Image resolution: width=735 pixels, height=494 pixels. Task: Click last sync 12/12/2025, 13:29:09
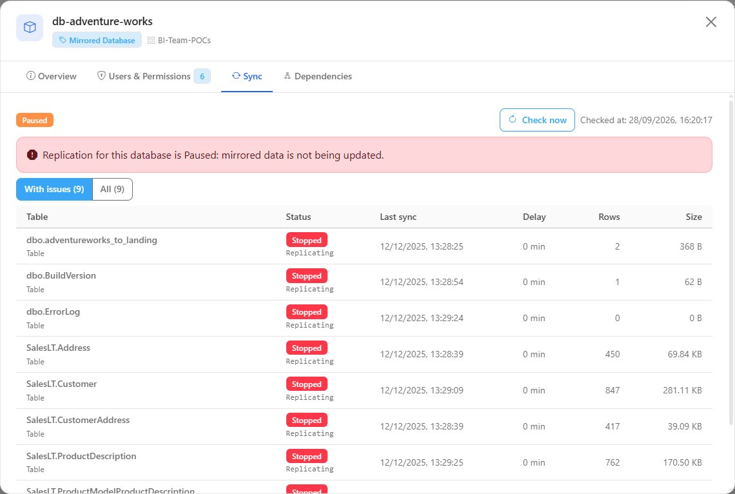[x=422, y=390]
